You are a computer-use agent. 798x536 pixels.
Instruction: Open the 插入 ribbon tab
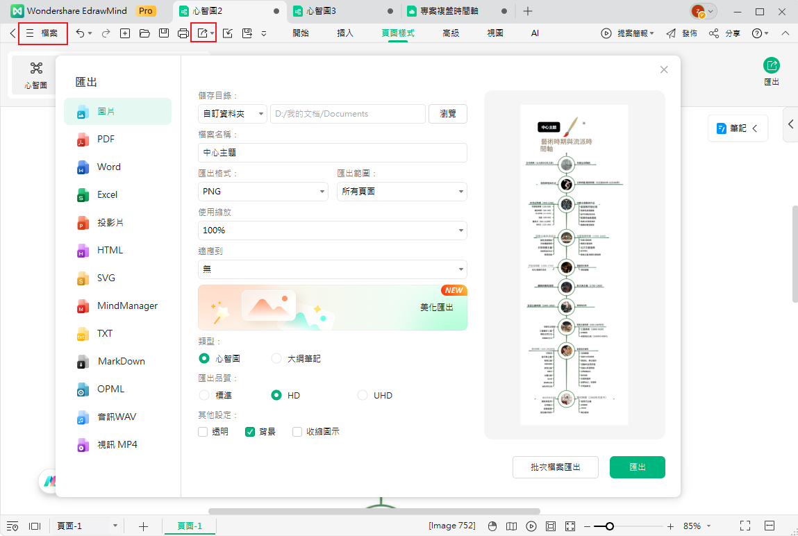tap(345, 33)
